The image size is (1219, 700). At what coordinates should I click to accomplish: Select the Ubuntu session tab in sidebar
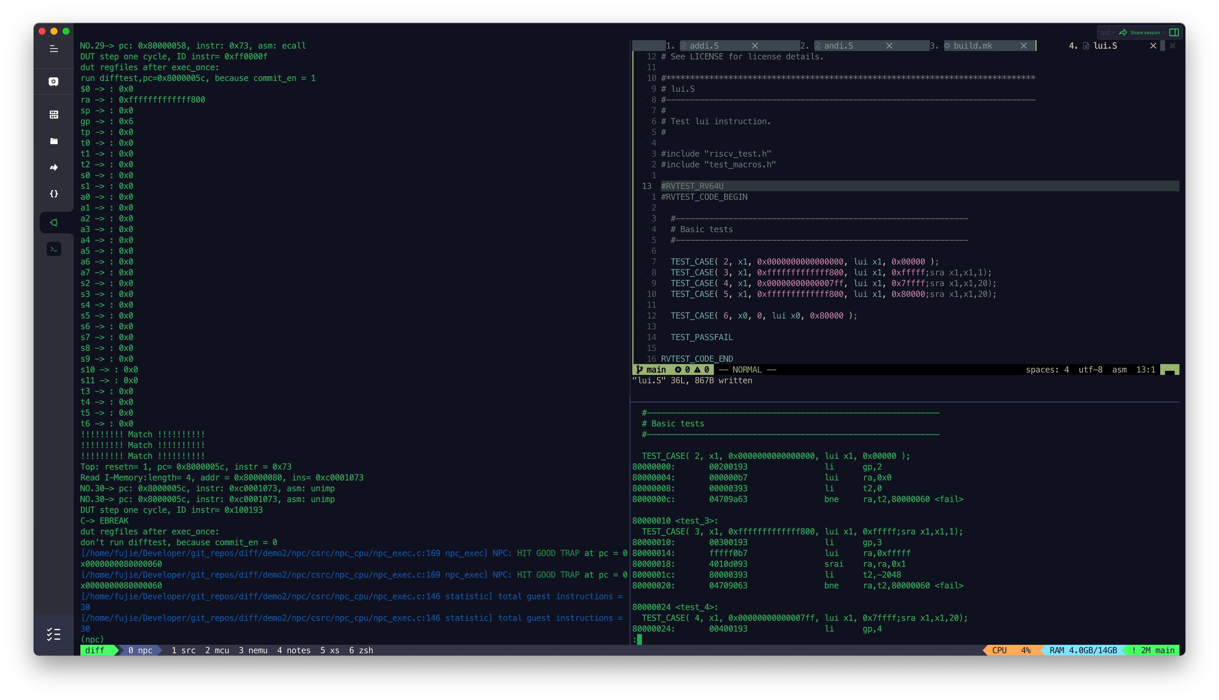tap(54, 223)
